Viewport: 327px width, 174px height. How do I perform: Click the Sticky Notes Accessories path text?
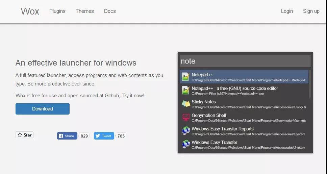(x=249, y=107)
